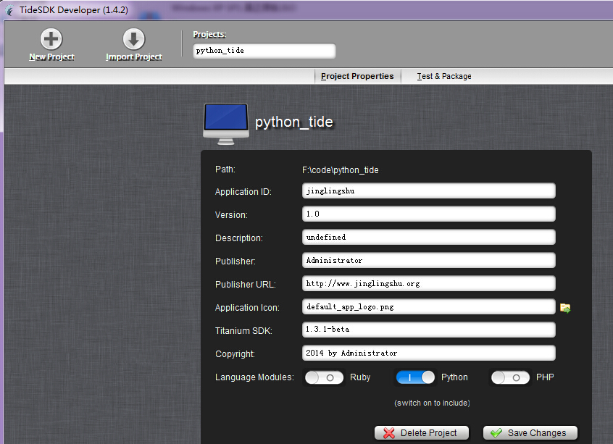Click the Language Modules label
The width and height of the screenshot is (613, 444).
254,377
